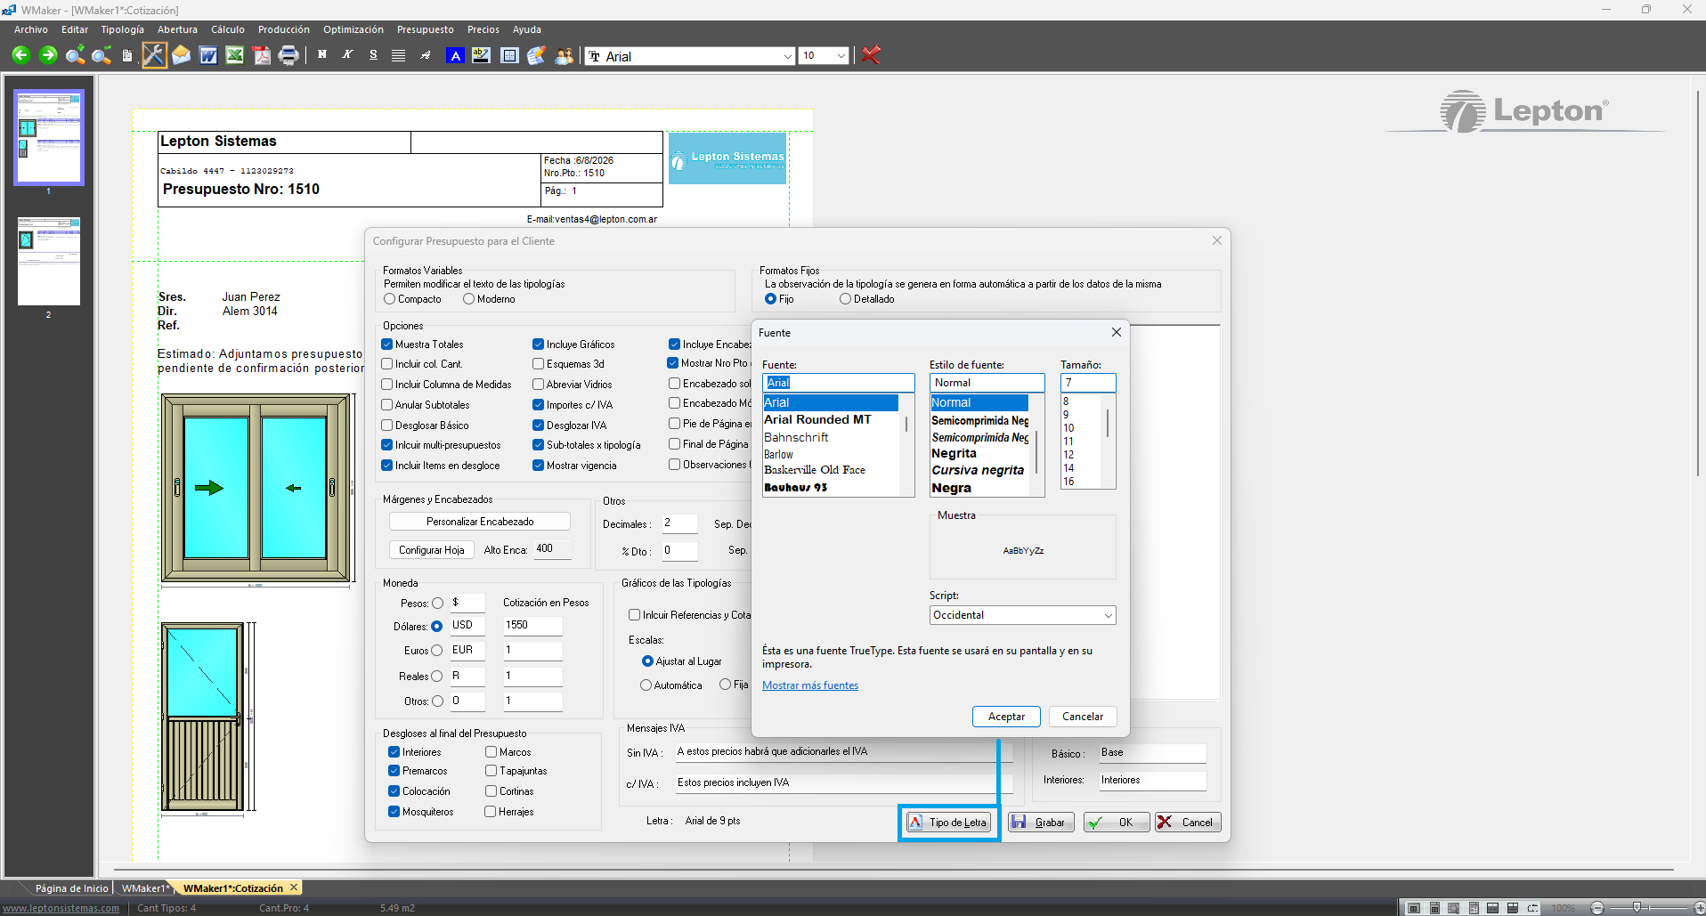
Task: Click the two people users icon
Action: pos(565,55)
